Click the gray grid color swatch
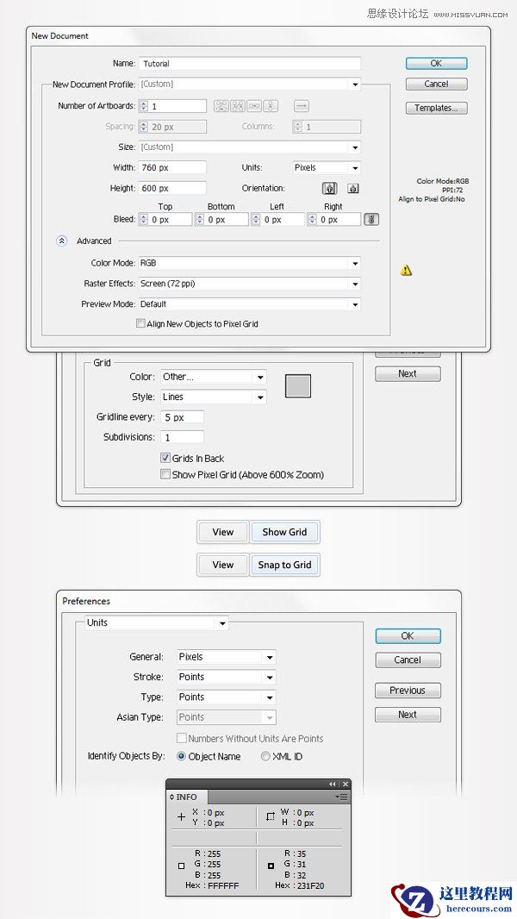The width and height of the screenshot is (517, 919). [x=298, y=385]
